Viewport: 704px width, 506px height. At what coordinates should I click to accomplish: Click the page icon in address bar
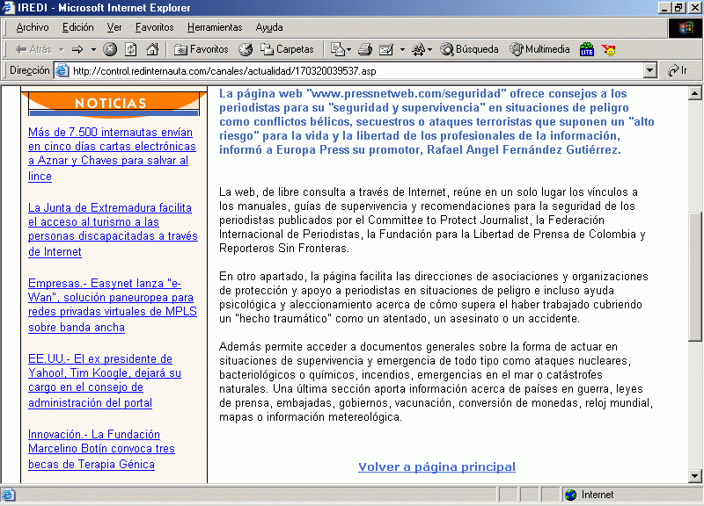pyautogui.click(x=62, y=70)
